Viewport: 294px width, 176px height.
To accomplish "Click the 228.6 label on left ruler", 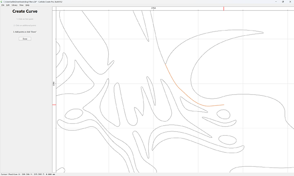I will [54, 84].
